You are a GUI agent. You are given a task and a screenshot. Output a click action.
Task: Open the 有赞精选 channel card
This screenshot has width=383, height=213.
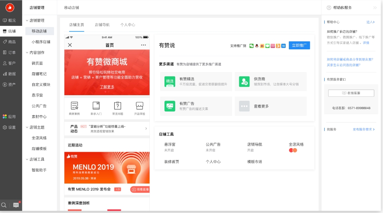click(196, 82)
